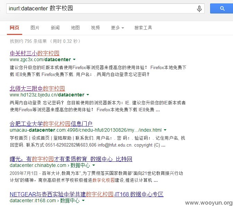The width and height of the screenshot is (233, 206).
Task: Select the 网页 tab
Action: point(15,28)
